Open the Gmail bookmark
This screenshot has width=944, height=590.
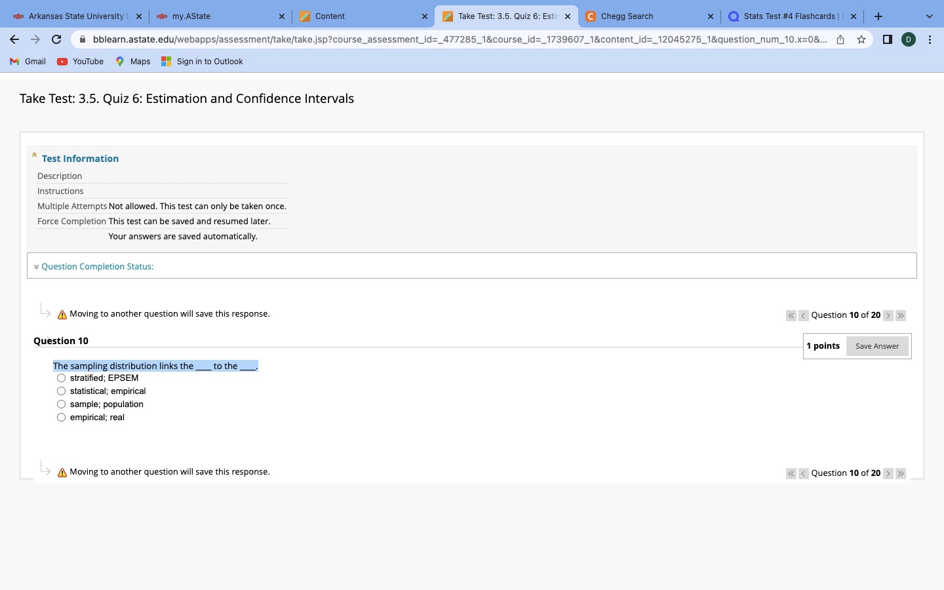pyautogui.click(x=28, y=62)
